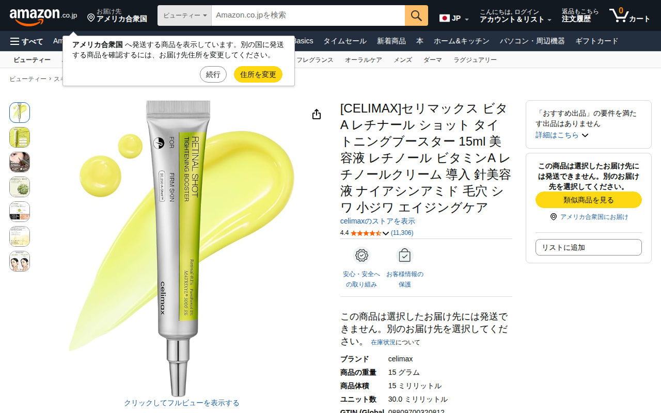The width and height of the screenshot is (661, 413).
Task: Click the 住所を変更 yellow button
Action: (x=258, y=74)
